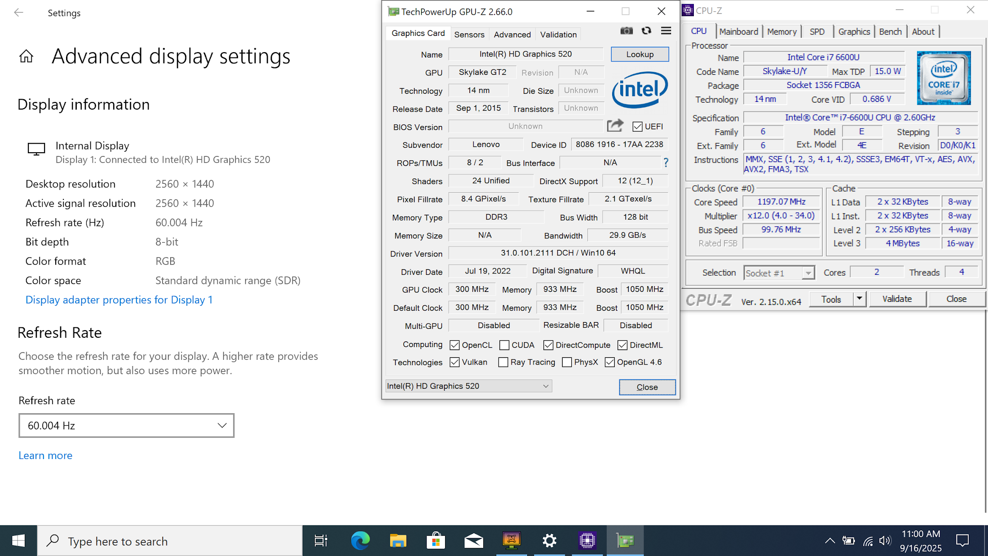Open Task View on the taskbar
The height and width of the screenshot is (556, 988).
(321, 541)
